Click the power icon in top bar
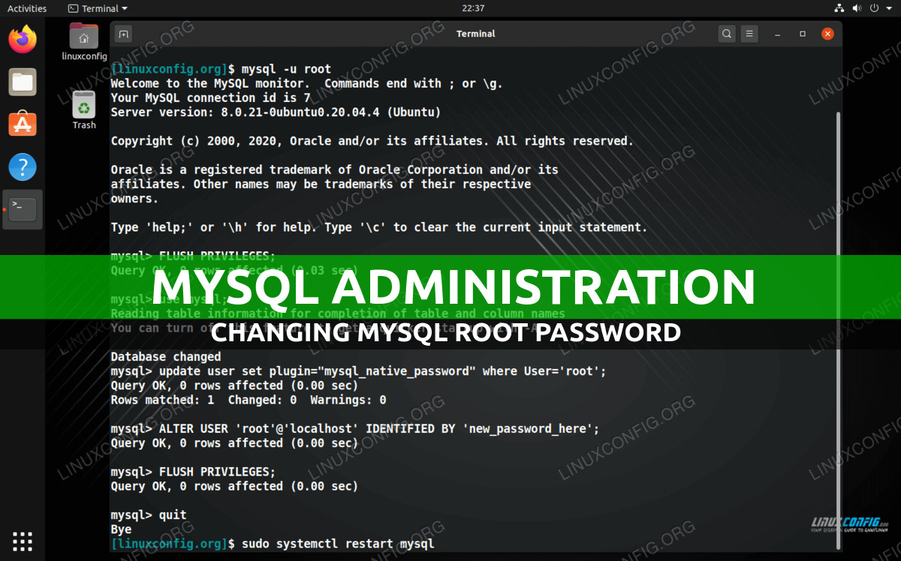 tap(875, 8)
